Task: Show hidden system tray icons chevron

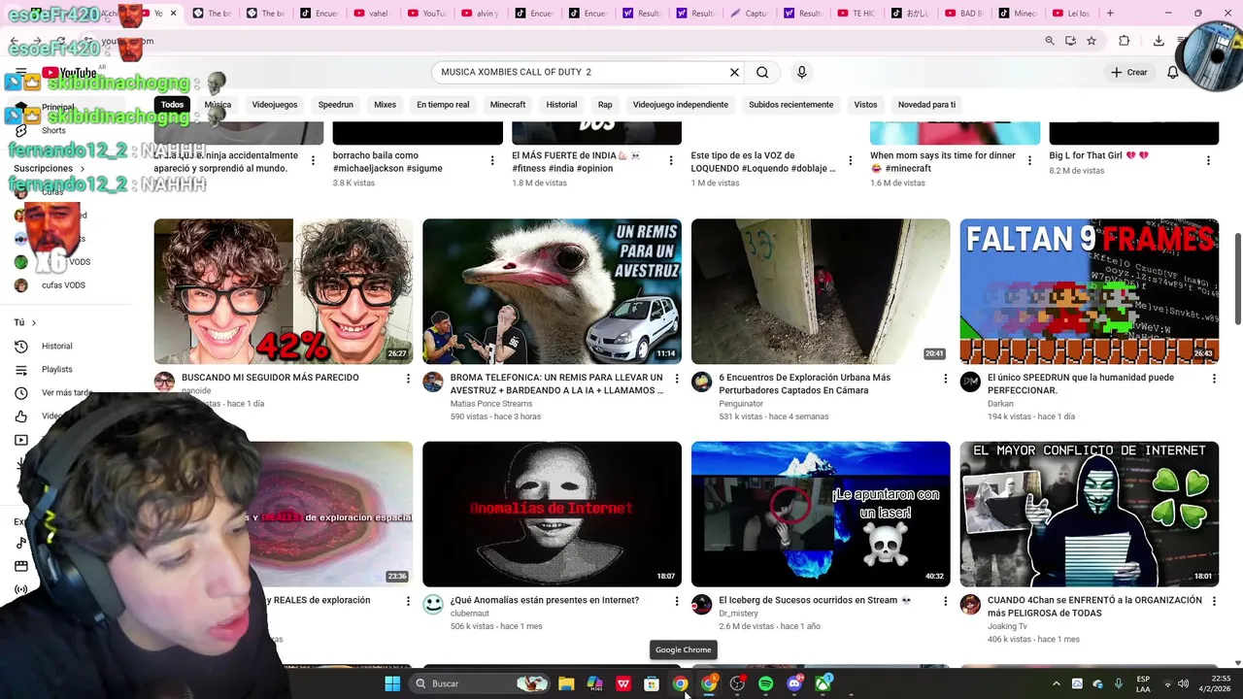Action: click(1056, 683)
